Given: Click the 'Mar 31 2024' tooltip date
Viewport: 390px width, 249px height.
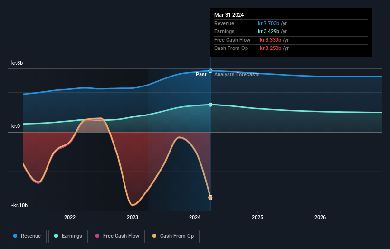Looking at the screenshot, I should coord(229,15).
